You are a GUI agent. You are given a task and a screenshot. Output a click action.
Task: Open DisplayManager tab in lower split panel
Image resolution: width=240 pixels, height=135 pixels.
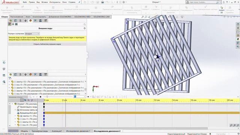pyautogui.click(x=30, y=74)
